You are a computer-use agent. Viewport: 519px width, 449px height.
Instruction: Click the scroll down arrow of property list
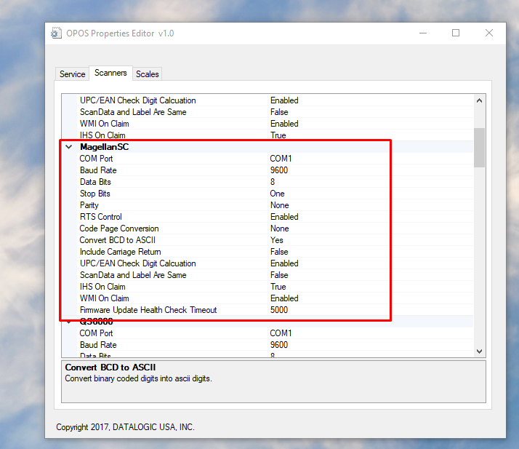tap(479, 351)
